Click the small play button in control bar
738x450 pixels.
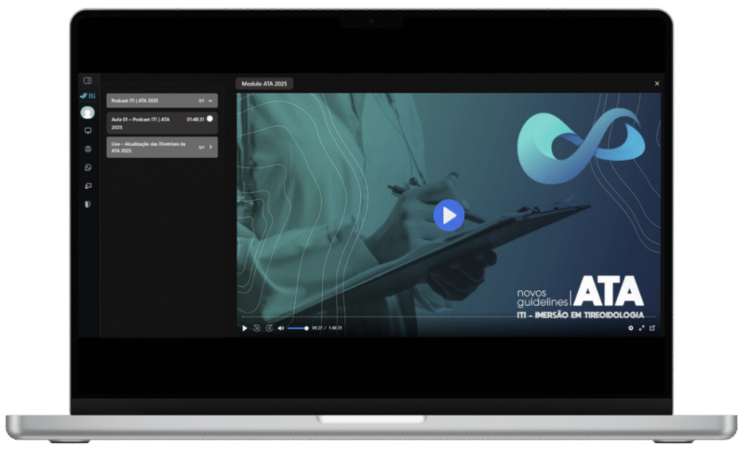tap(244, 328)
